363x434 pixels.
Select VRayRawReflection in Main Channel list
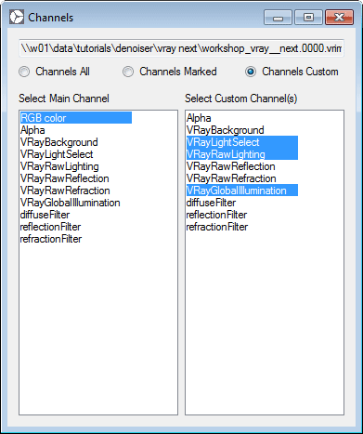[x=64, y=178]
